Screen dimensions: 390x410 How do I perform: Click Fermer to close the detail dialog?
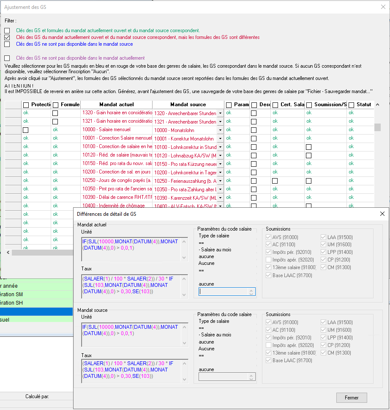tap(352, 398)
